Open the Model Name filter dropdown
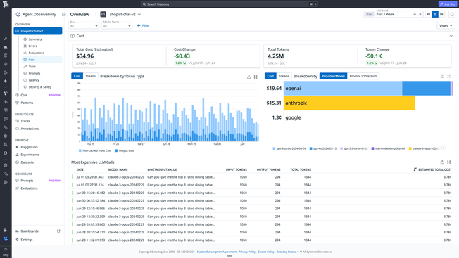This screenshot has width=459, height=258. [x=117, y=26]
